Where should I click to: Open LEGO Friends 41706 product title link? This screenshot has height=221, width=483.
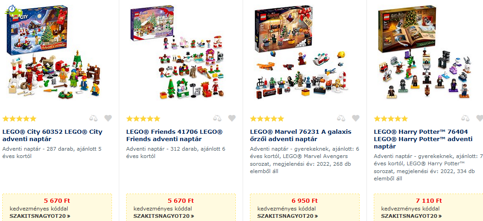(x=175, y=136)
